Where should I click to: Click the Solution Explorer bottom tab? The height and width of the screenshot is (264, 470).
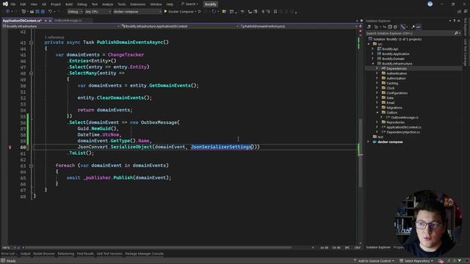pyautogui.click(x=378, y=248)
